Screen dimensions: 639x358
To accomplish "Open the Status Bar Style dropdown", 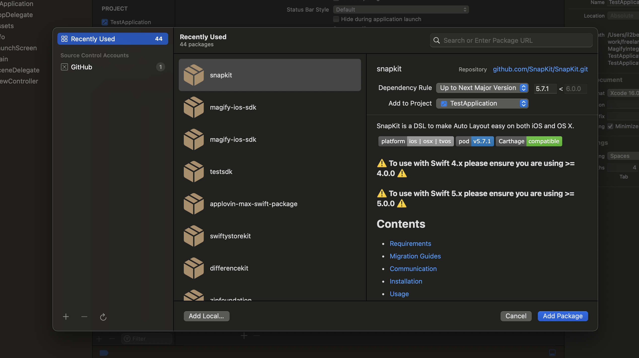I will [x=401, y=10].
